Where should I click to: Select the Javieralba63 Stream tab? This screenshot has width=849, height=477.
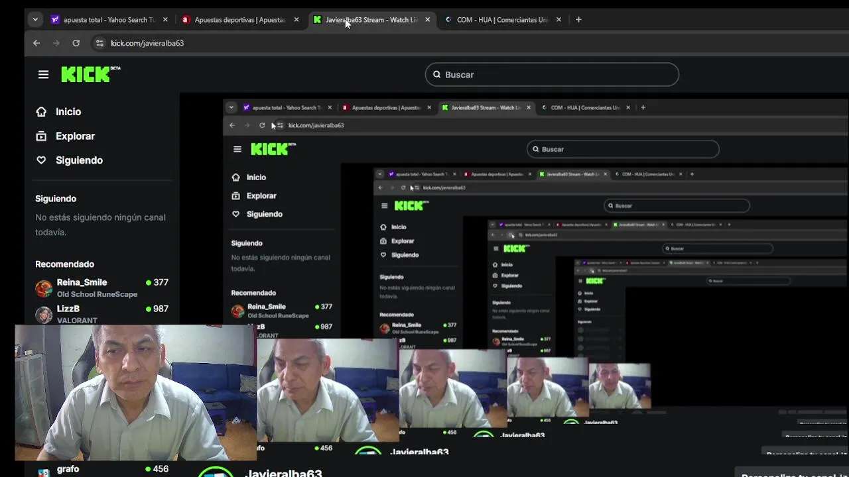(371, 20)
